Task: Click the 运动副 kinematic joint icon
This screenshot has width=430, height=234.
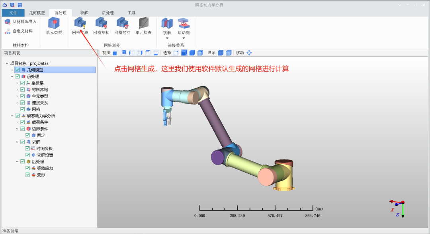Action: click(x=184, y=24)
